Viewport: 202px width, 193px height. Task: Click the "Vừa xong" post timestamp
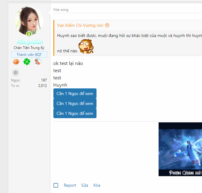point(61,10)
